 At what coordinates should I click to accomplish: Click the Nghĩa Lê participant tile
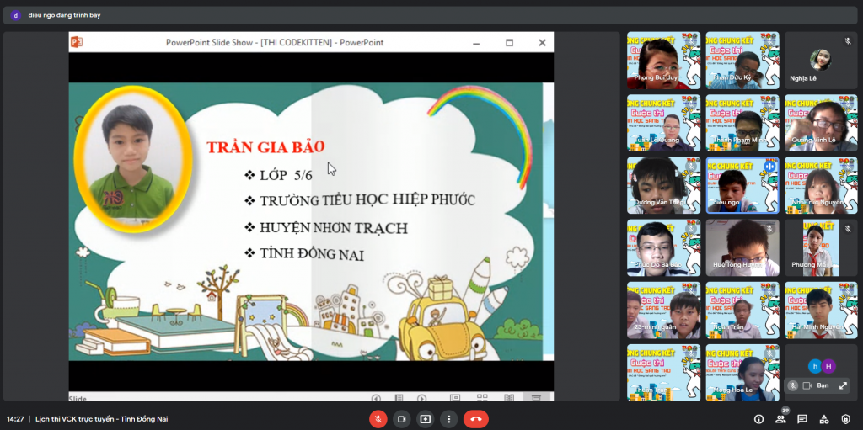coord(821,61)
